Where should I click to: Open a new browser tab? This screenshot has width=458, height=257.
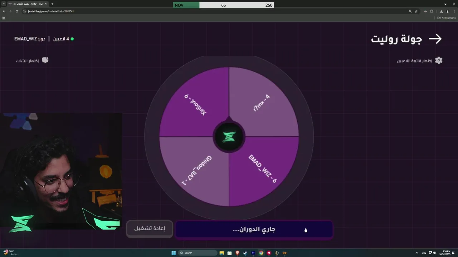pyautogui.click(x=52, y=4)
